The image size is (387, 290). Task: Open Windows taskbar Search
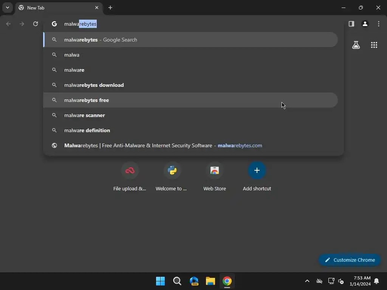[177, 281]
